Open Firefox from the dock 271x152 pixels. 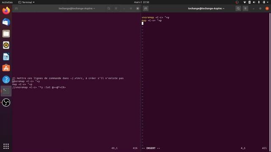(x=6, y=11)
